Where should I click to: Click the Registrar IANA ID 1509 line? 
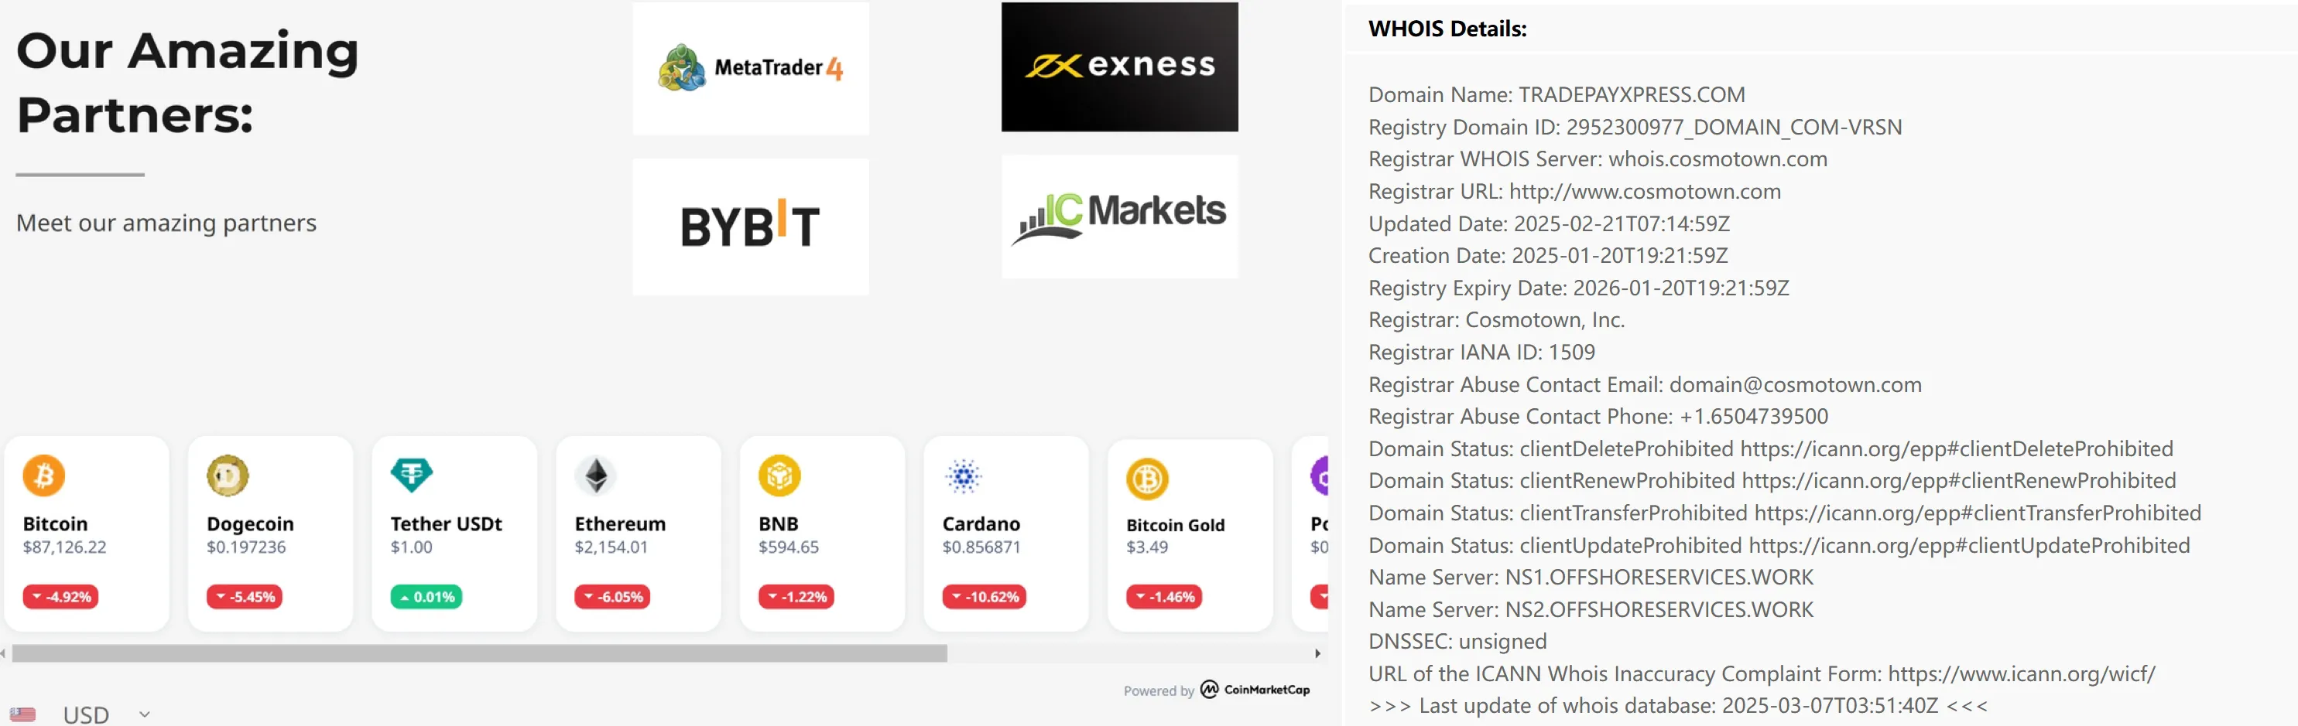click(x=1481, y=352)
